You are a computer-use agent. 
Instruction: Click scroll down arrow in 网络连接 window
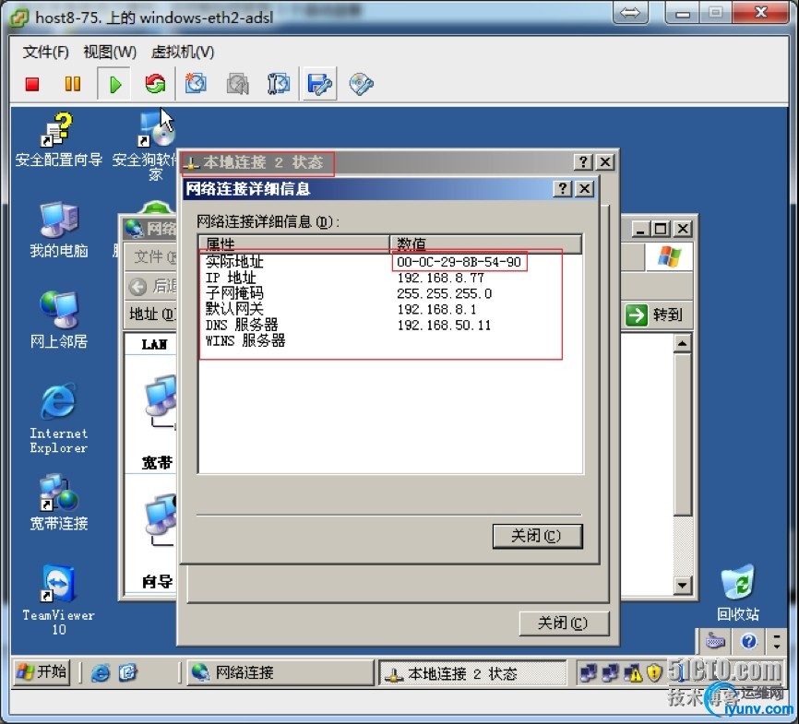click(x=683, y=585)
